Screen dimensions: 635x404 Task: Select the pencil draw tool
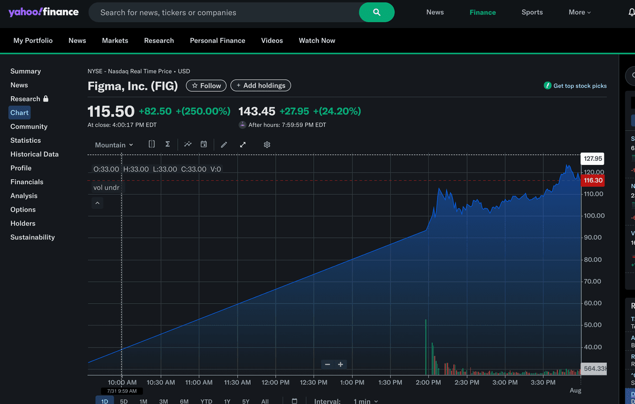point(224,144)
